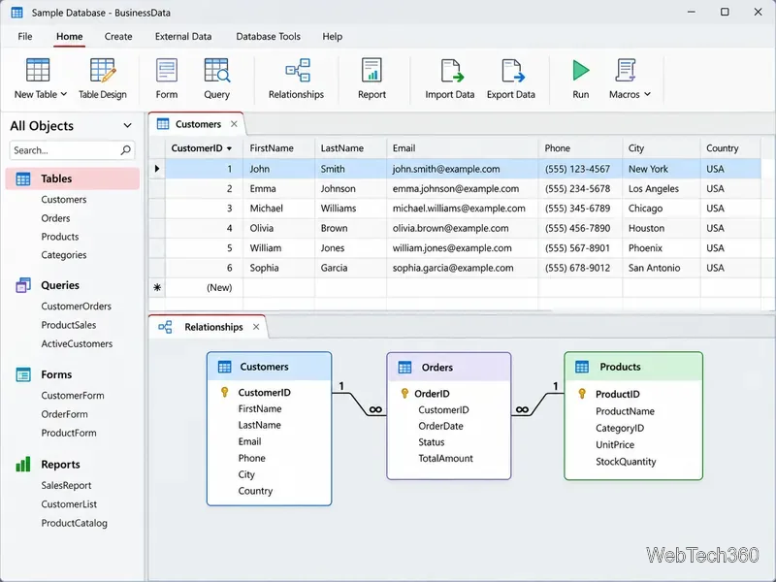Open the File menu
The image size is (776, 582).
25,36
